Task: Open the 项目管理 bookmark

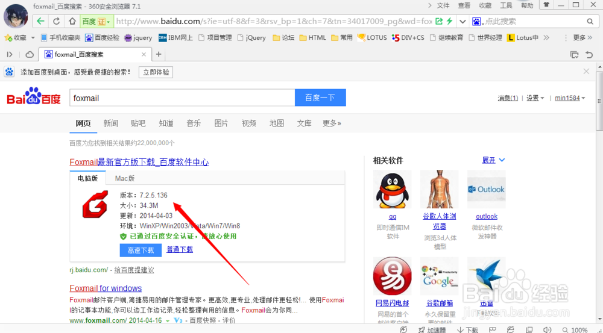Action: pyautogui.click(x=215, y=38)
